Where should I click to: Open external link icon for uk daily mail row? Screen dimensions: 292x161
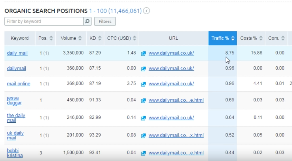pos(143,136)
